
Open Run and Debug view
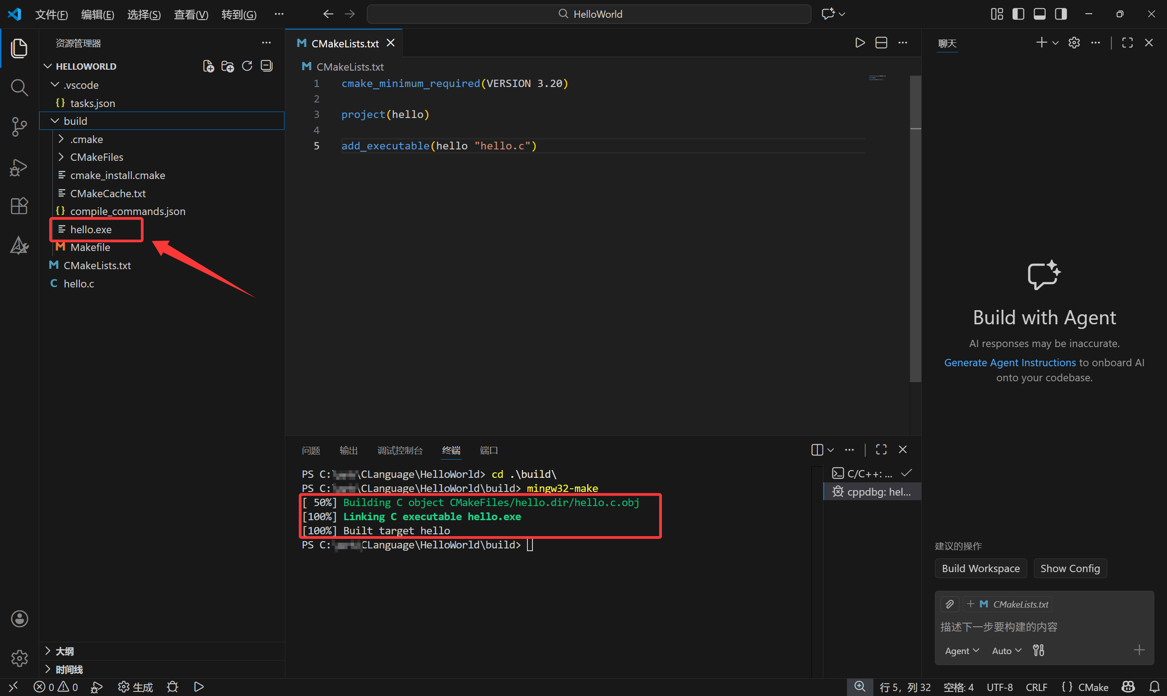click(19, 167)
